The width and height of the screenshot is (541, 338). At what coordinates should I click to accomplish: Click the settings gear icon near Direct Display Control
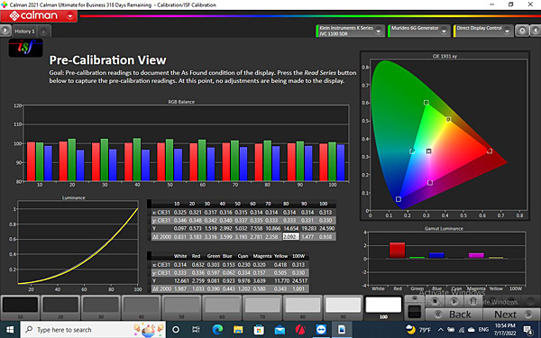click(x=522, y=31)
